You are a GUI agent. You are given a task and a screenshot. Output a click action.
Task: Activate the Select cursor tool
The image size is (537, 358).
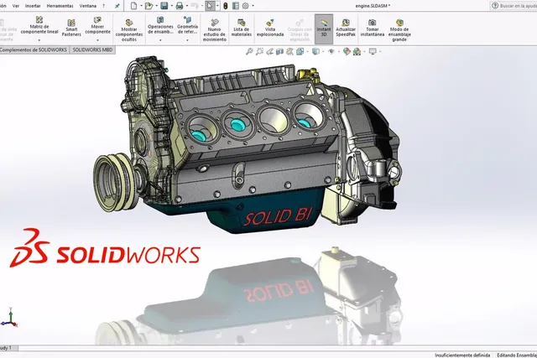point(210,6)
